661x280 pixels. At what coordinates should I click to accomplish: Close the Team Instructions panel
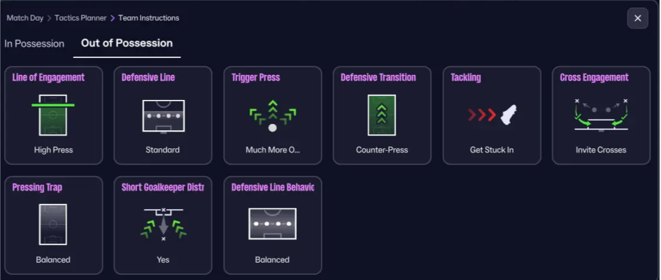point(637,18)
